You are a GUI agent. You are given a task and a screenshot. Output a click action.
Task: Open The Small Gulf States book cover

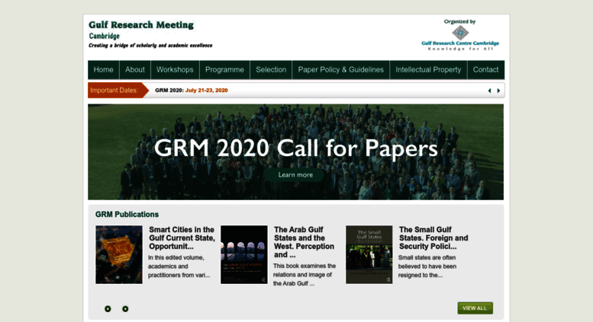click(x=369, y=254)
